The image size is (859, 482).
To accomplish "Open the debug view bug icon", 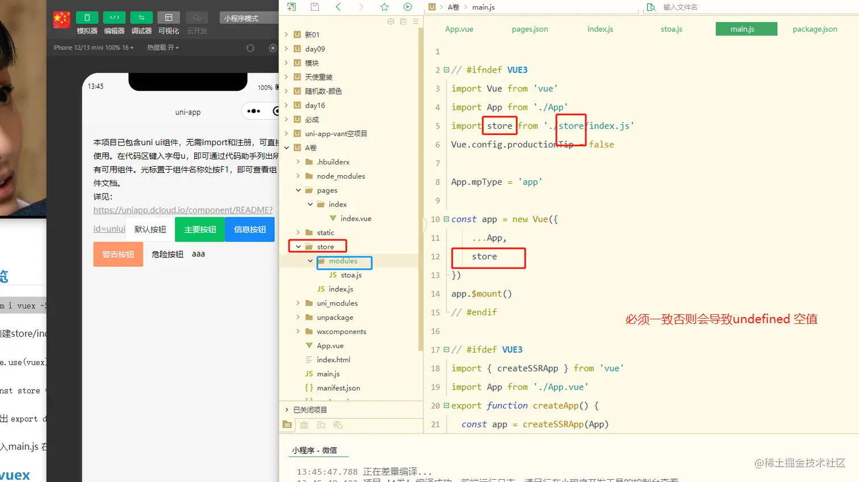I will click(304, 425).
